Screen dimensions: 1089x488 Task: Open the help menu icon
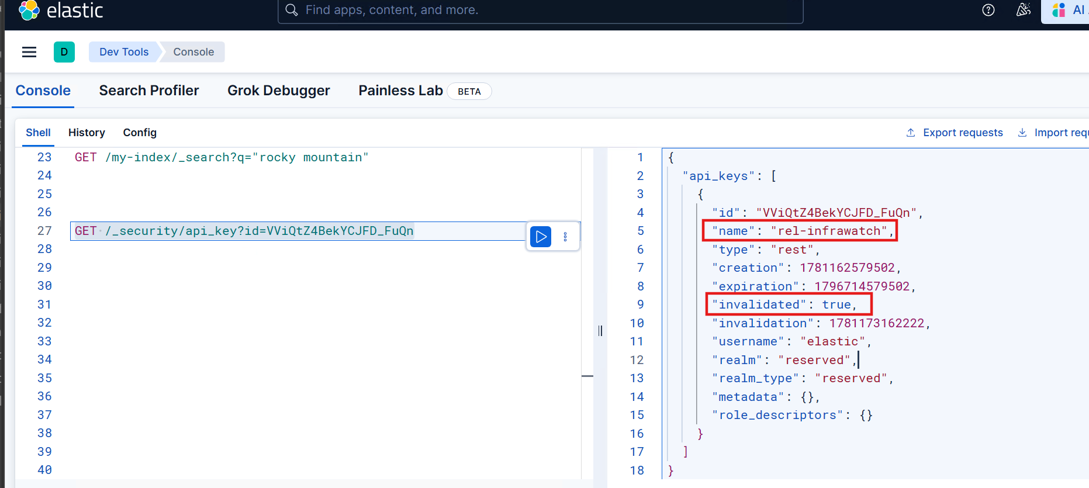click(x=988, y=10)
